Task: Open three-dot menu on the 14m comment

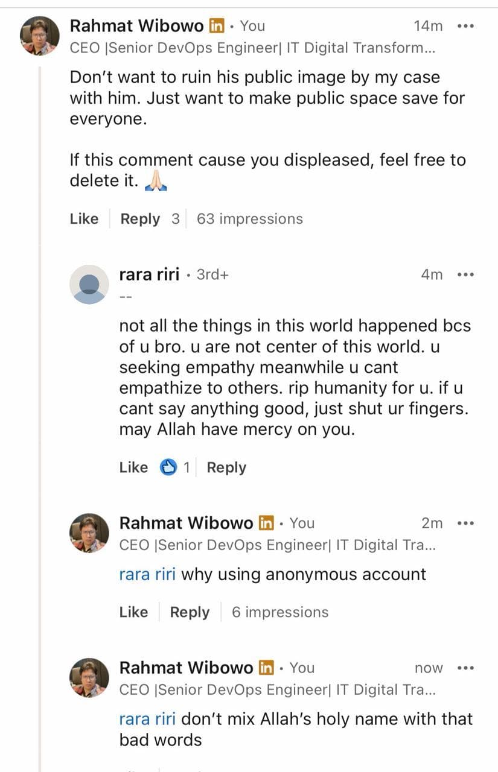Action: point(465,26)
